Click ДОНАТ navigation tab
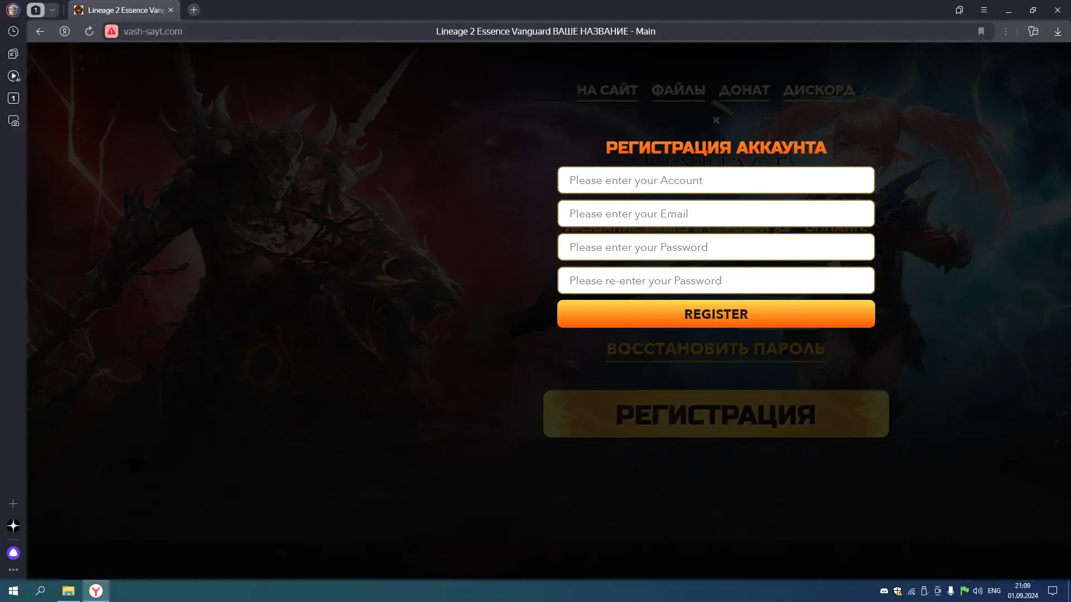 [x=744, y=90]
